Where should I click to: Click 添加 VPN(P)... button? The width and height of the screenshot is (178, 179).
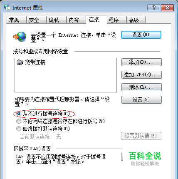click(x=141, y=75)
